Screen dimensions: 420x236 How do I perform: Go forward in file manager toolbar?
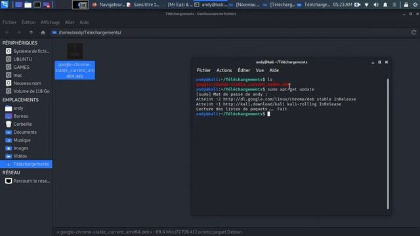click(x=19, y=32)
